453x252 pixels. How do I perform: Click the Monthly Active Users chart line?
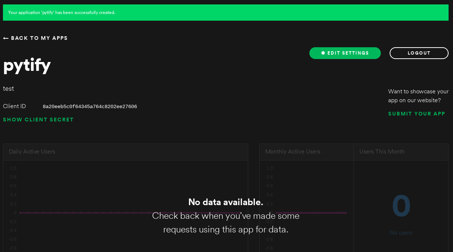point(324,213)
